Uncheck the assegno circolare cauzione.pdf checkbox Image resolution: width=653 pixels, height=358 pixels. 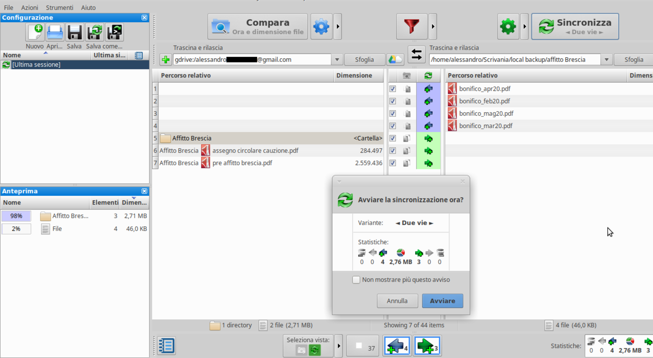tap(393, 151)
